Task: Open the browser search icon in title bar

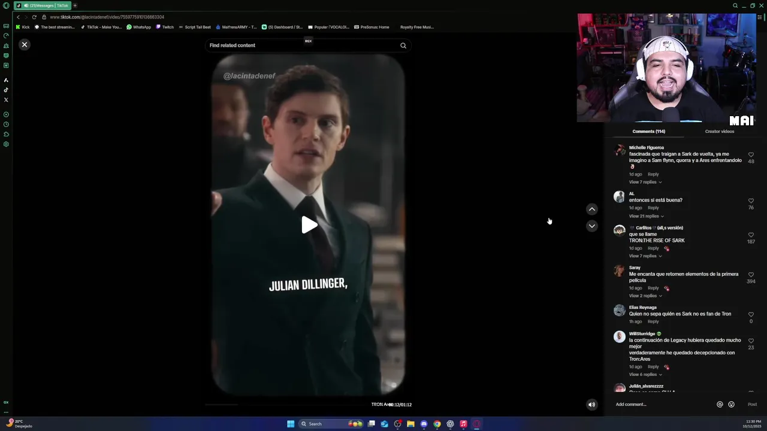Action: (735, 5)
